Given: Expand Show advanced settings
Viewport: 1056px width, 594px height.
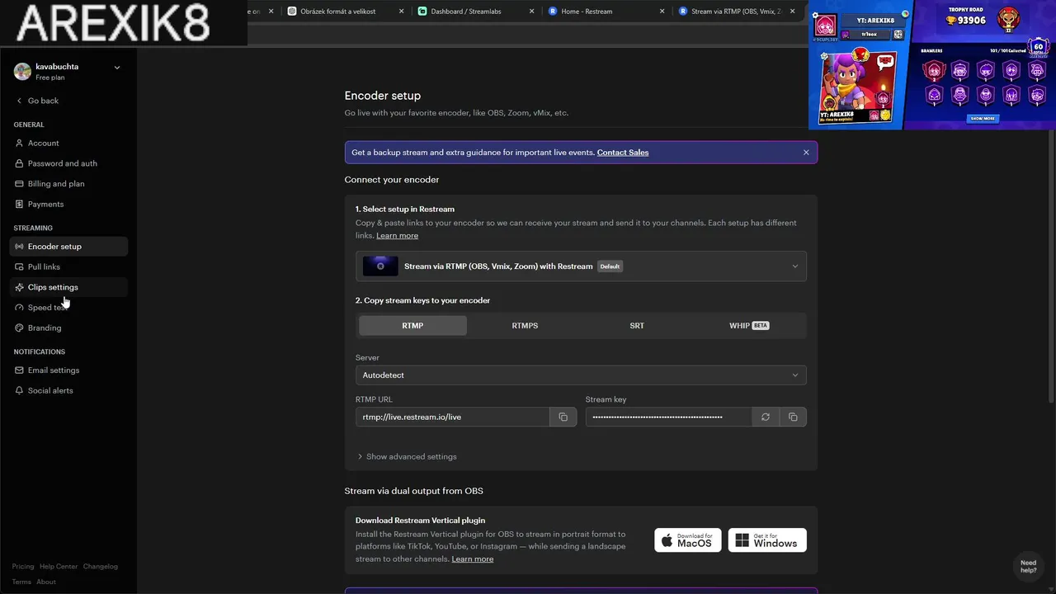Looking at the screenshot, I should click(x=407, y=456).
